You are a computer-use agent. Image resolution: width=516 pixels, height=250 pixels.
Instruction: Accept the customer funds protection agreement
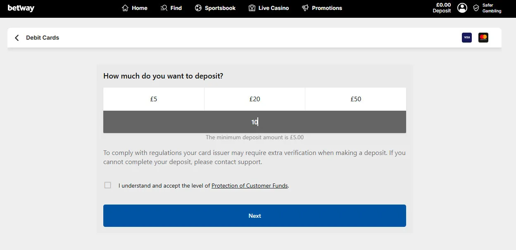tap(107, 185)
